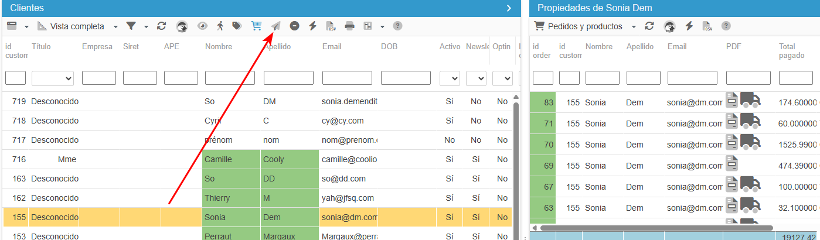820x240 pixels.
Task: Click the blue shopping cart add icon
Action: (x=256, y=26)
